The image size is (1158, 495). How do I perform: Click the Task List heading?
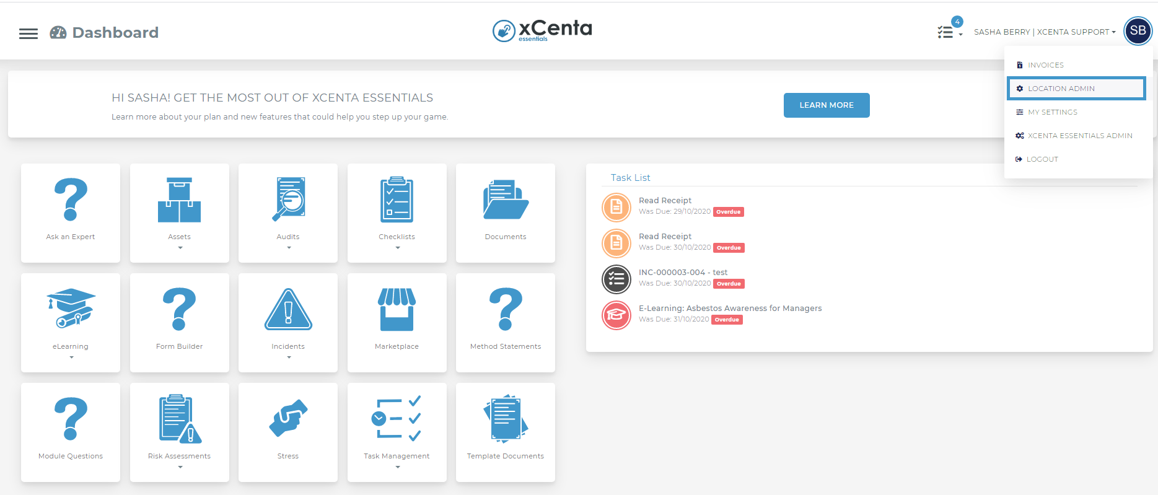pos(630,178)
